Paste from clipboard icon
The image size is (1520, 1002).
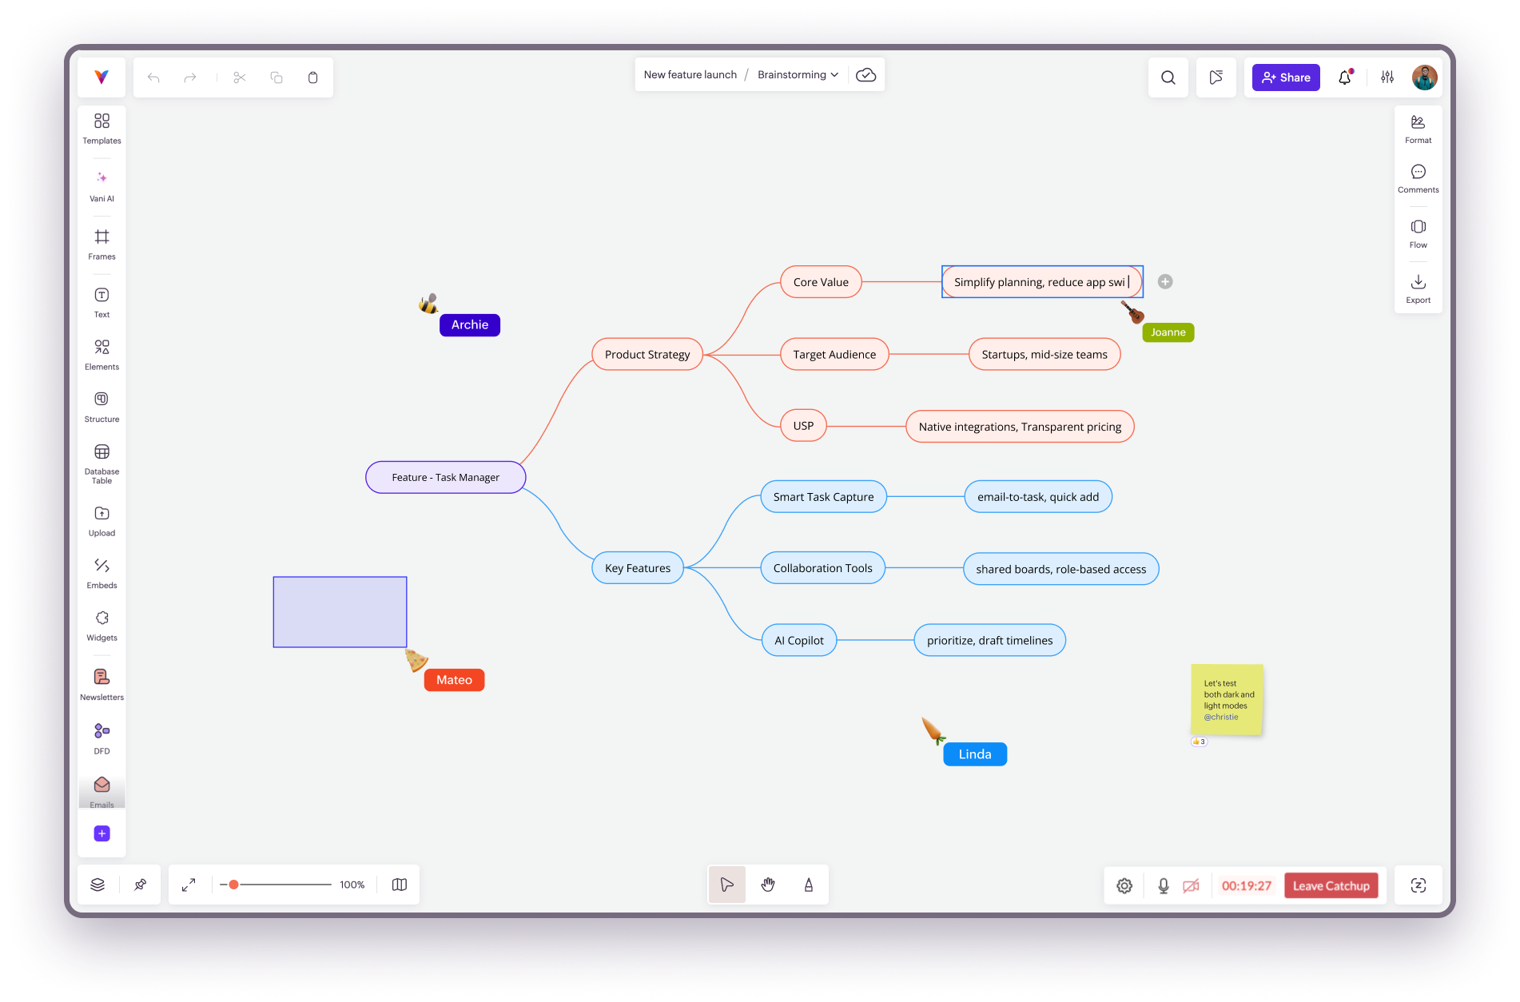tap(312, 78)
